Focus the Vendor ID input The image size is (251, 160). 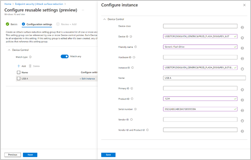coord(200,119)
